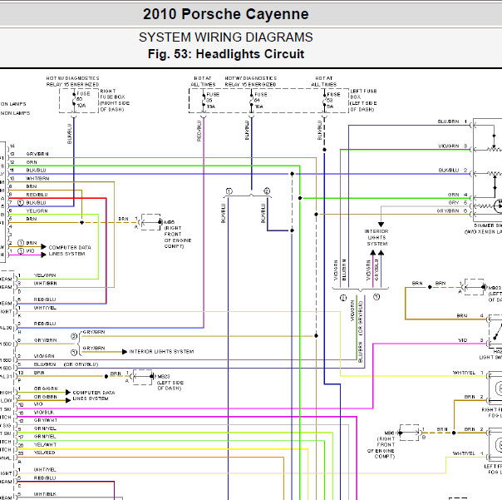Click the "WHT/BRN" label at pin 10
Image resolution: width=502 pixels, height=500 pixels.
pyautogui.click(x=37, y=178)
